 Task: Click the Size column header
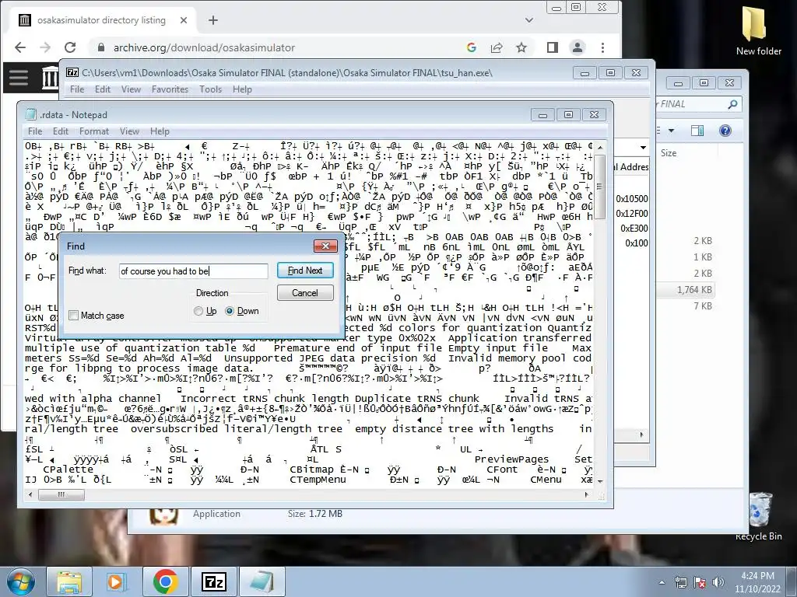pyautogui.click(x=669, y=153)
